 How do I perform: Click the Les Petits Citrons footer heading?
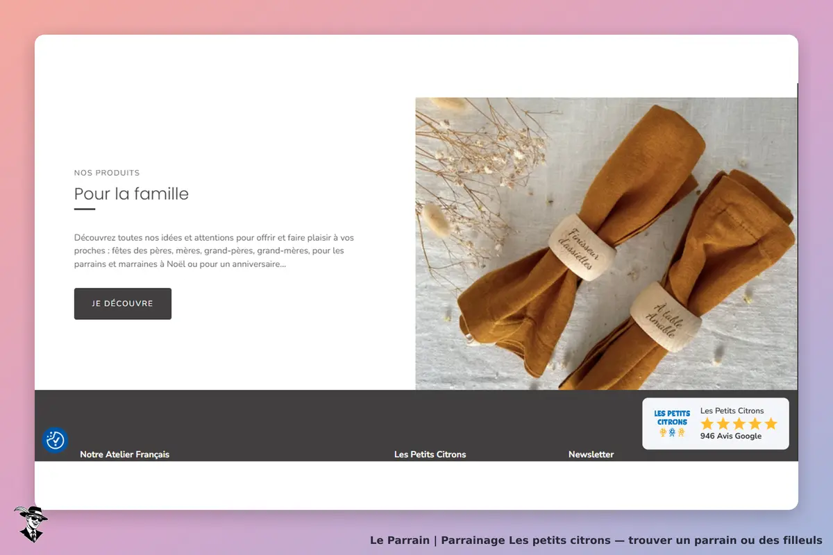430,454
